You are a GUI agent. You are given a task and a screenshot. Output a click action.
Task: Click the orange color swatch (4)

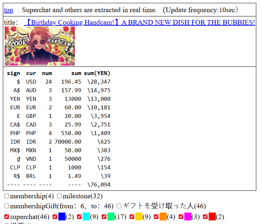pyautogui.click(x=163, y=216)
